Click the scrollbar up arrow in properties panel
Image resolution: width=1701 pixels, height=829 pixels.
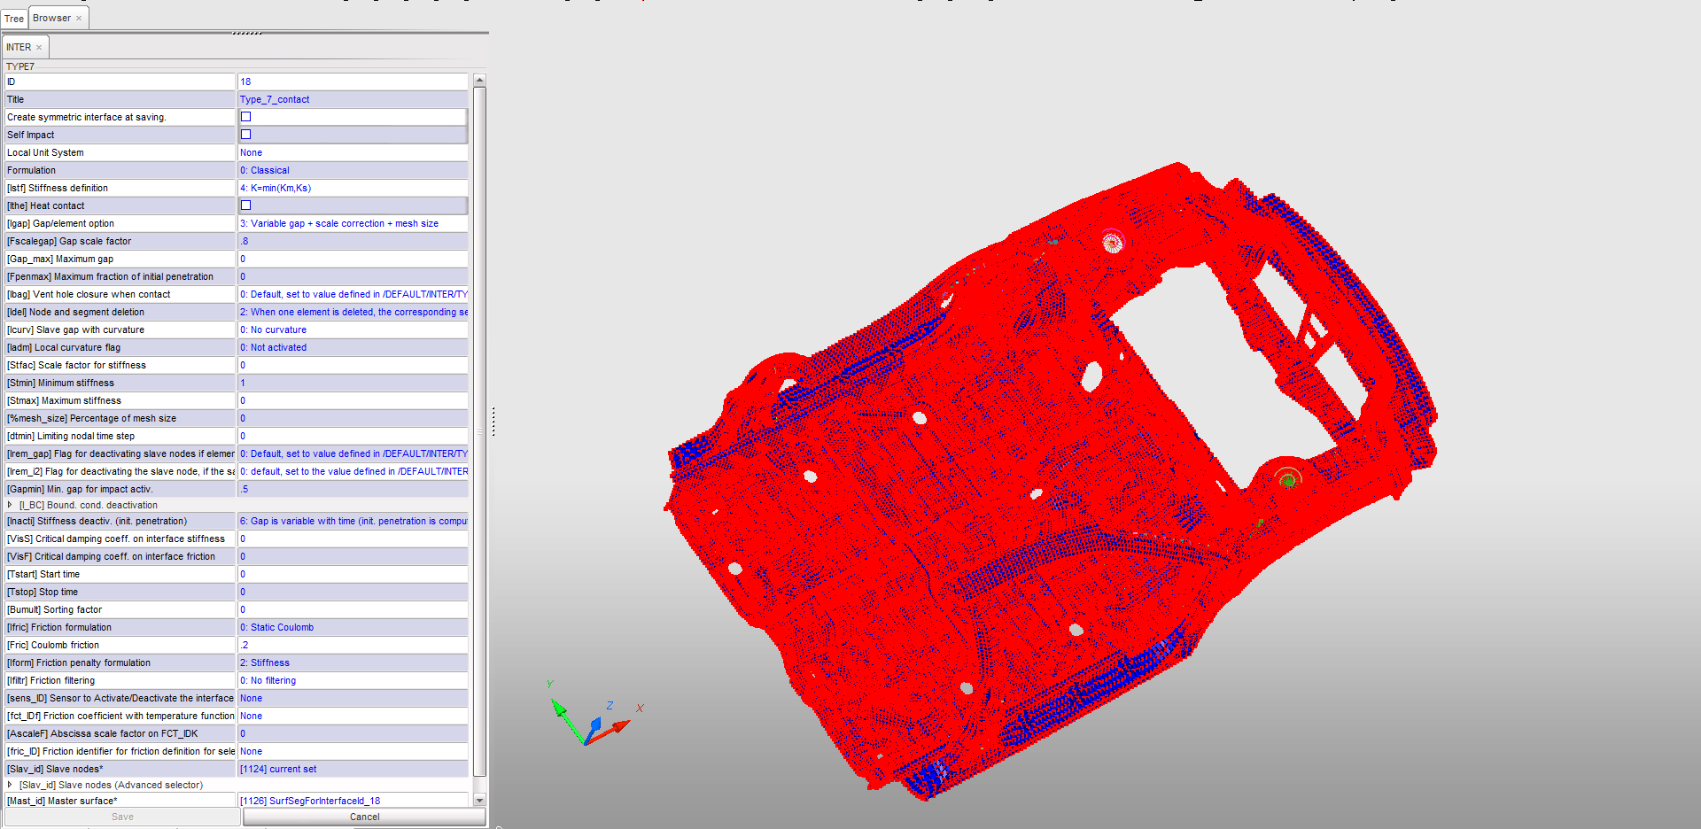pyautogui.click(x=479, y=81)
